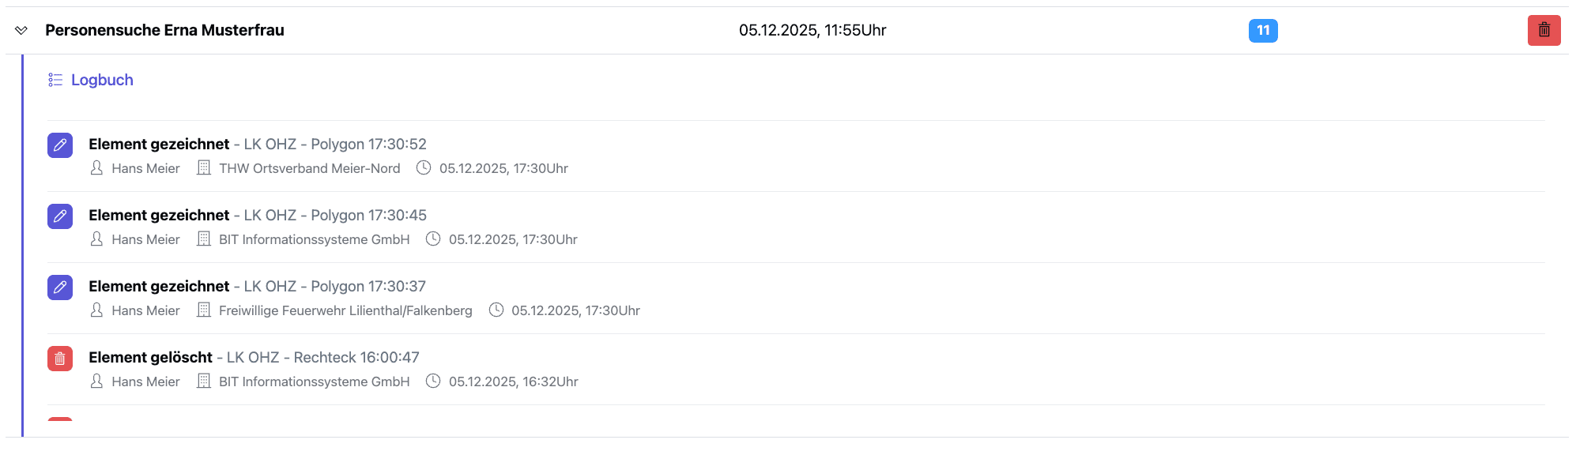Screen dimensions: 1576x451
Task: Click the Logbuch list icon
Action: (x=55, y=80)
